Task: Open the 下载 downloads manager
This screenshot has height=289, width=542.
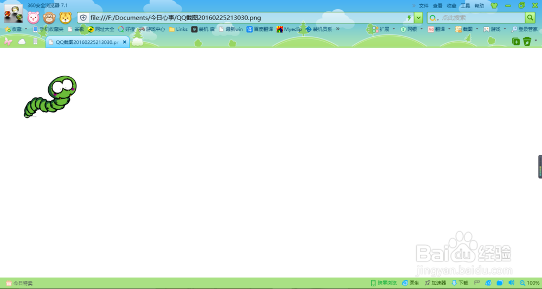Action: pyautogui.click(x=460, y=283)
